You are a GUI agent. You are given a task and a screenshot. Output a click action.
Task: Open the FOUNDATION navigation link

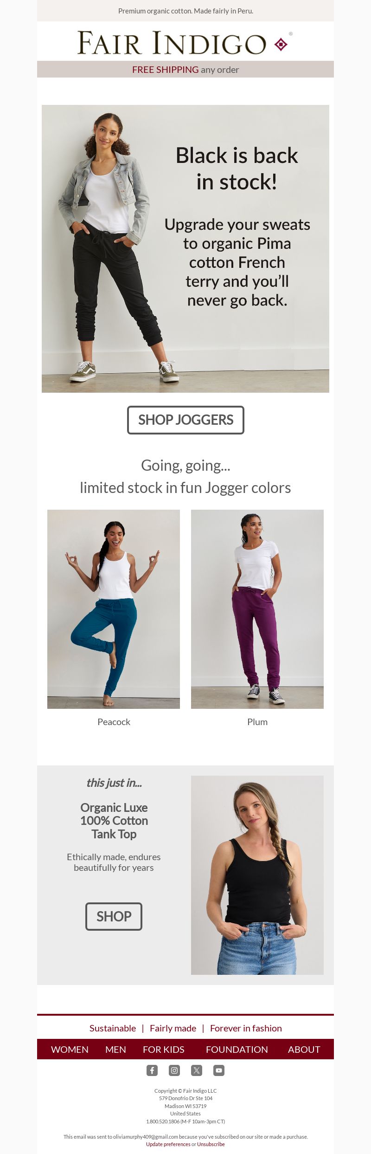point(237,1050)
